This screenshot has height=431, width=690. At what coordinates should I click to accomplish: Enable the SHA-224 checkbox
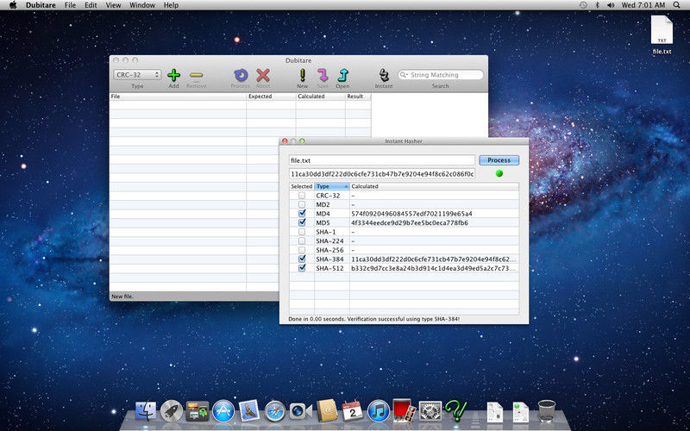pos(302,241)
